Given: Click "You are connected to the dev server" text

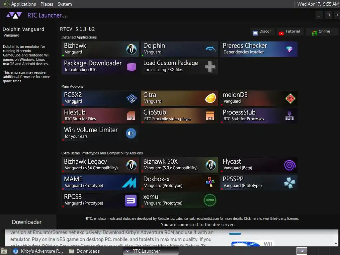Looking at the screenshot, I should tap(198, 225).
